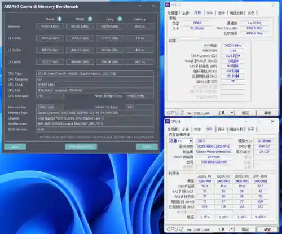Switch to 主板 tab in the upper CPU-Z window
Screen dimensions: 282x234
coord(186,13)
